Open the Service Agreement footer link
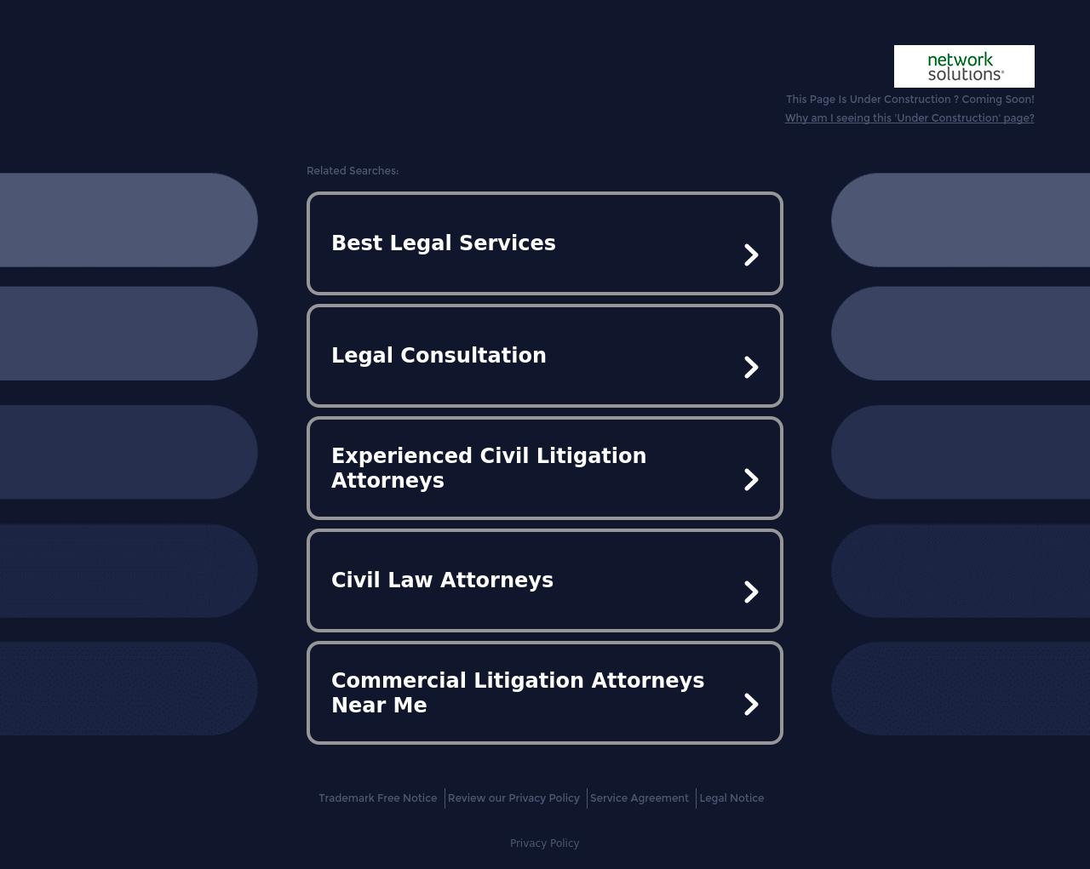The height and width of the screenshot is (869, 1090). point(639,798)
